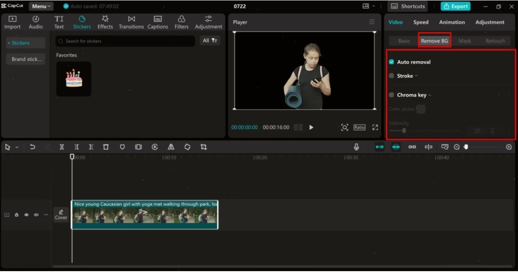Screen dimensions: 518x272
Task: Open the Menu dropdown
Action: 41,6
